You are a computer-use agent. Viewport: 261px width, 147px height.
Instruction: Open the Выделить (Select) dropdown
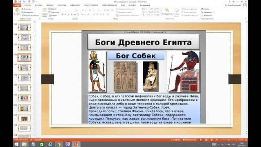click(207, 16)
